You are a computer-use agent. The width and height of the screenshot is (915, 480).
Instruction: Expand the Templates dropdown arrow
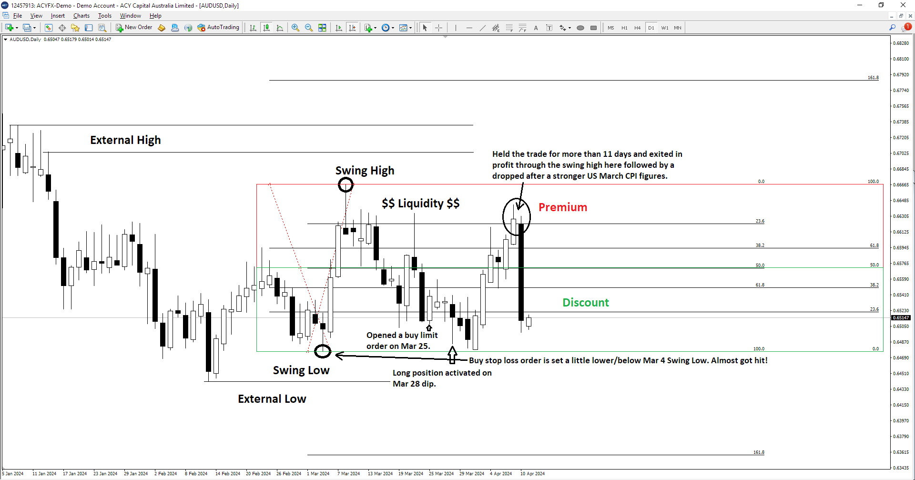tap(410, 28)
